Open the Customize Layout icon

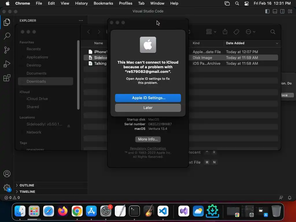[x=290, y=11]
